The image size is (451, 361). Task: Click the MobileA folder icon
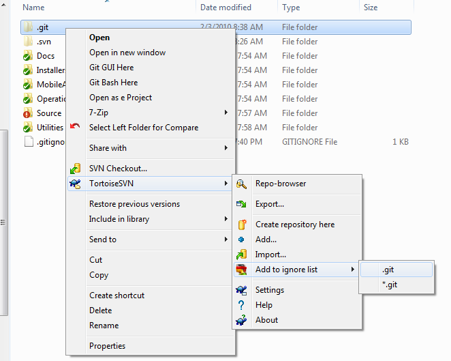[x=28, y=85]
